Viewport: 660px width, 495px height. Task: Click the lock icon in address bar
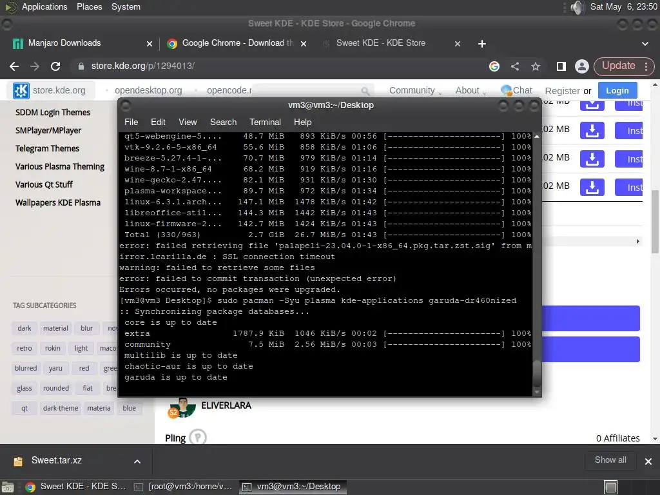[81, 66]
